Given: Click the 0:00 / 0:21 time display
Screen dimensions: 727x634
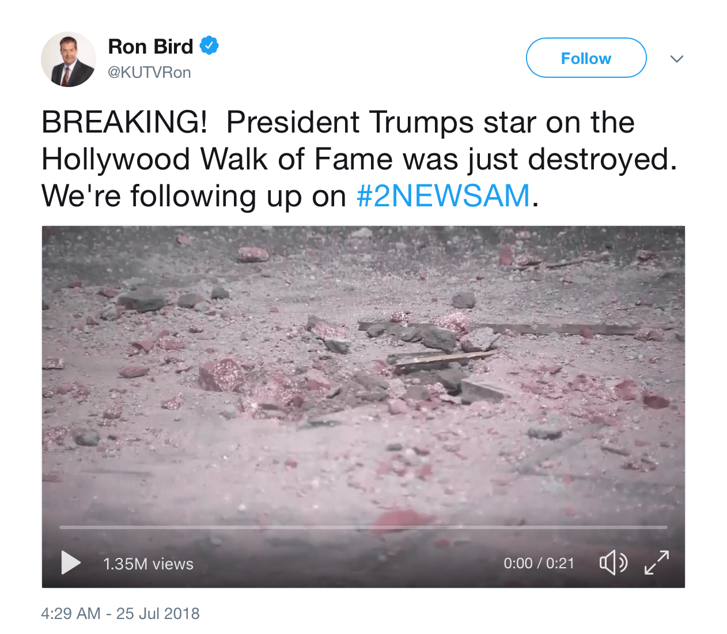Looking at the screenshot, I should click(x=539, y=563).
